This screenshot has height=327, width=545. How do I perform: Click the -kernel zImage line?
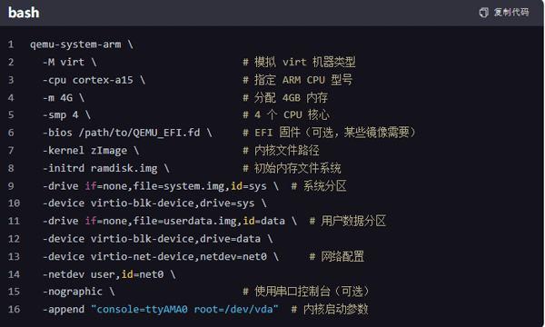pos(84,151)
